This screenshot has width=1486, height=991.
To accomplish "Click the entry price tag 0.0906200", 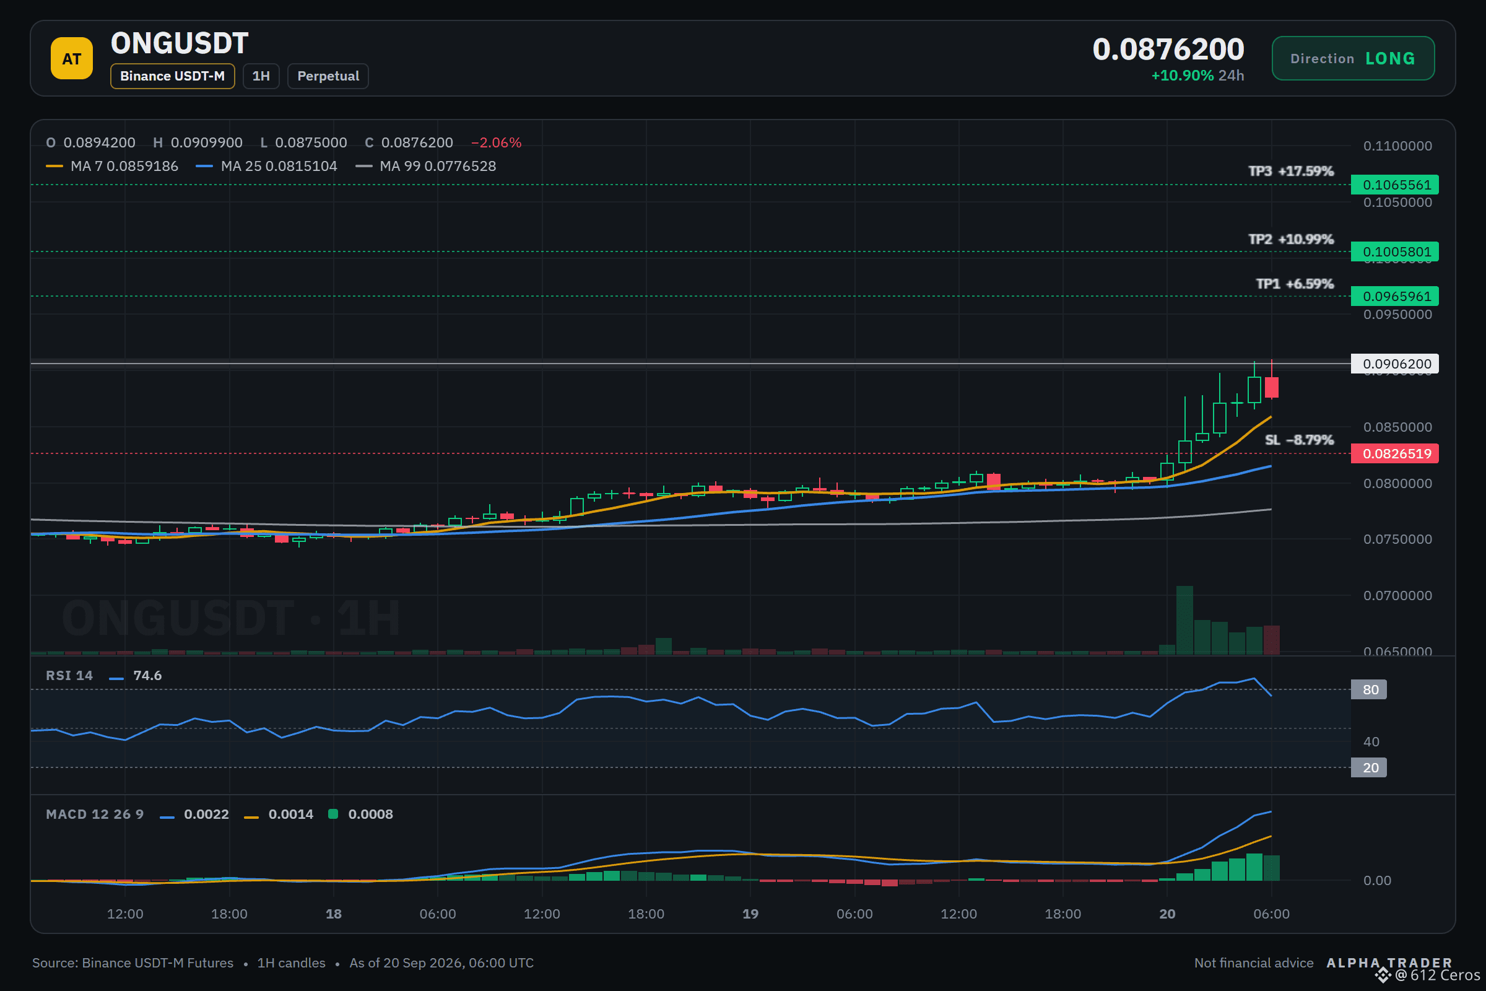I will tap(1394, 364).
